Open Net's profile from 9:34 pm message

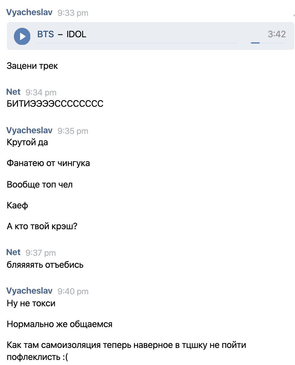[14, 92]
